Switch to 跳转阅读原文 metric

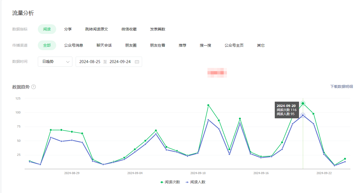pos(97,29)
